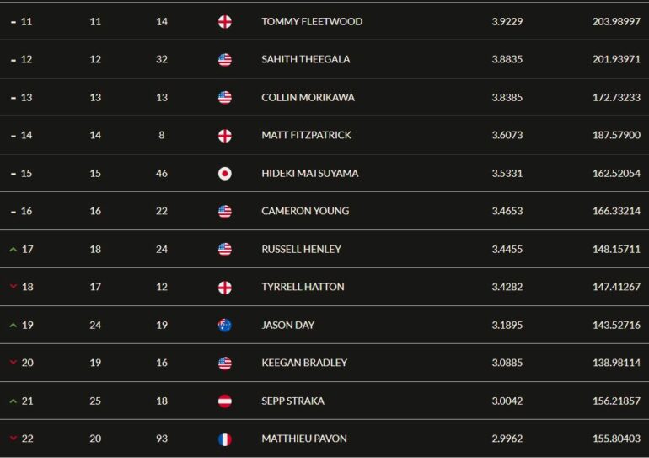Screen dimensions: 649x458
Task: Click the USA flag next to Sahith Theegala
Action: pyautogui.click(x=225, y=60)
